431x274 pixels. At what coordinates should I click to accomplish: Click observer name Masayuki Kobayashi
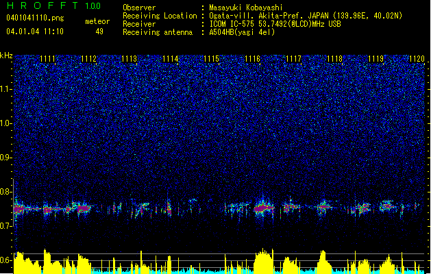[246, 8]
